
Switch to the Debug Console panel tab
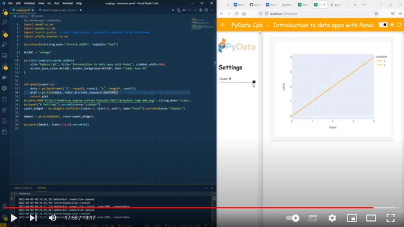pyautogui.click(x=23, y=188)
